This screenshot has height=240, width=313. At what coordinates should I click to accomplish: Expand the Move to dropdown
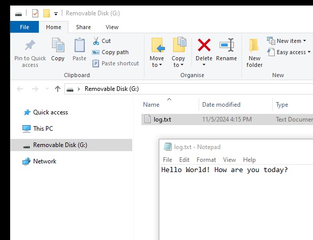click(157, 65)
